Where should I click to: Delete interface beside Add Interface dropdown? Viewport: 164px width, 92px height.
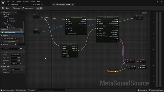[19, 39]
